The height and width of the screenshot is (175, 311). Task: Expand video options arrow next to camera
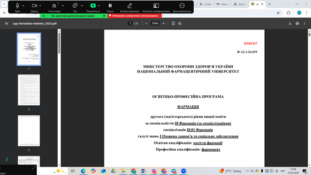[40, 6]
